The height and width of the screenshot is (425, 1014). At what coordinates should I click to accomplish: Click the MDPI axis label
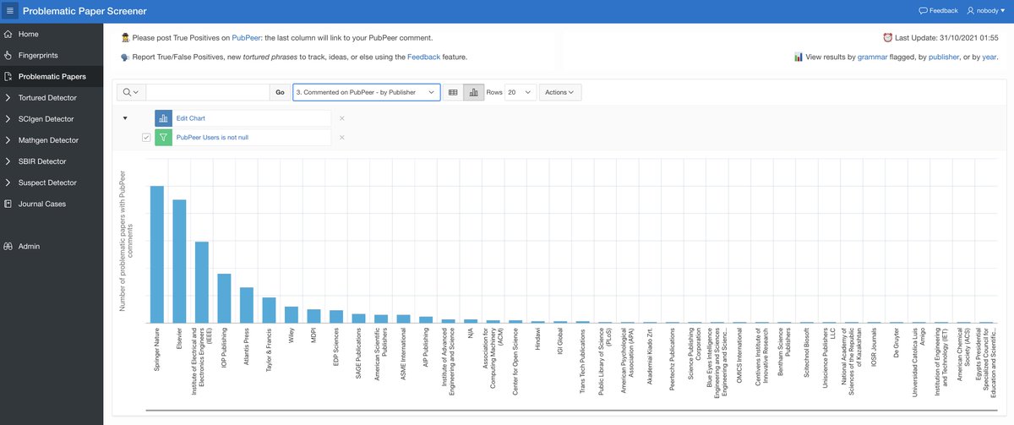pyautogui.click(x=313, y=335)
